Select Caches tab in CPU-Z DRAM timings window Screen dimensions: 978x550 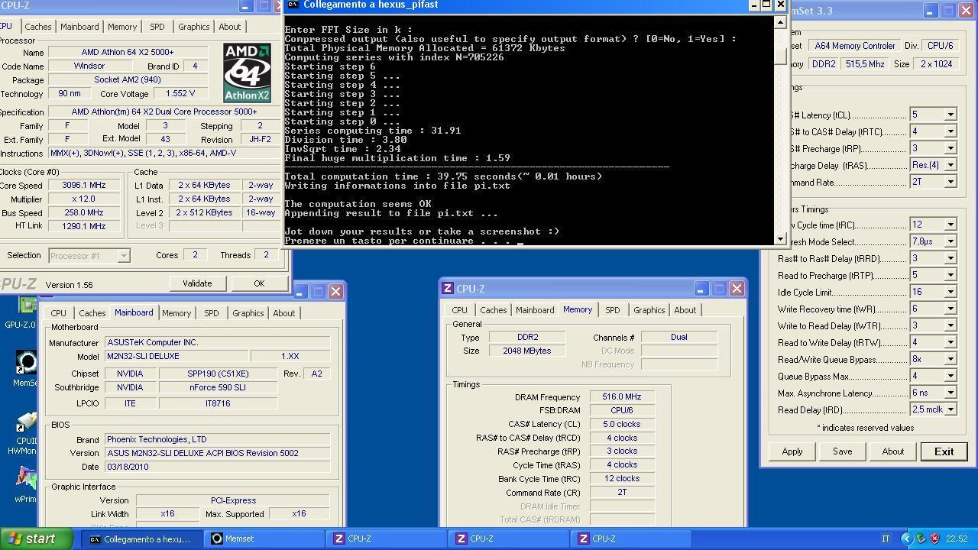(493, 310)
